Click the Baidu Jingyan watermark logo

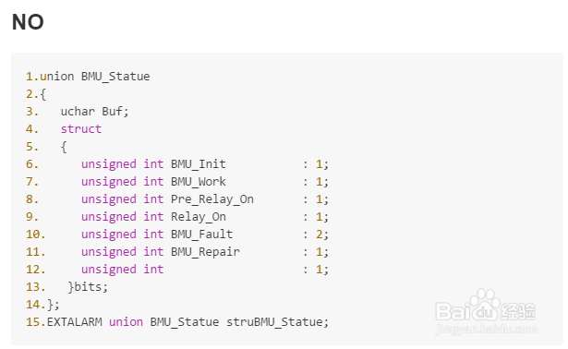point(486,306)
